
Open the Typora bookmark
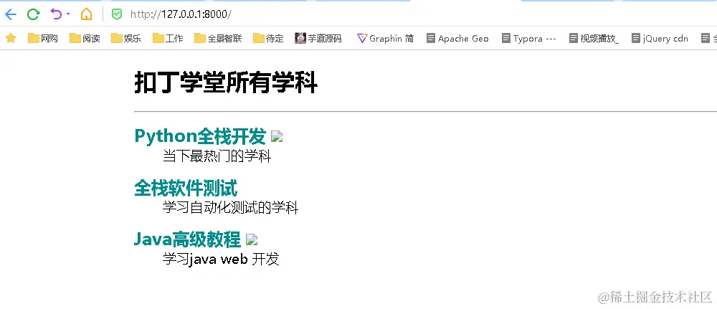coord(528,39)
